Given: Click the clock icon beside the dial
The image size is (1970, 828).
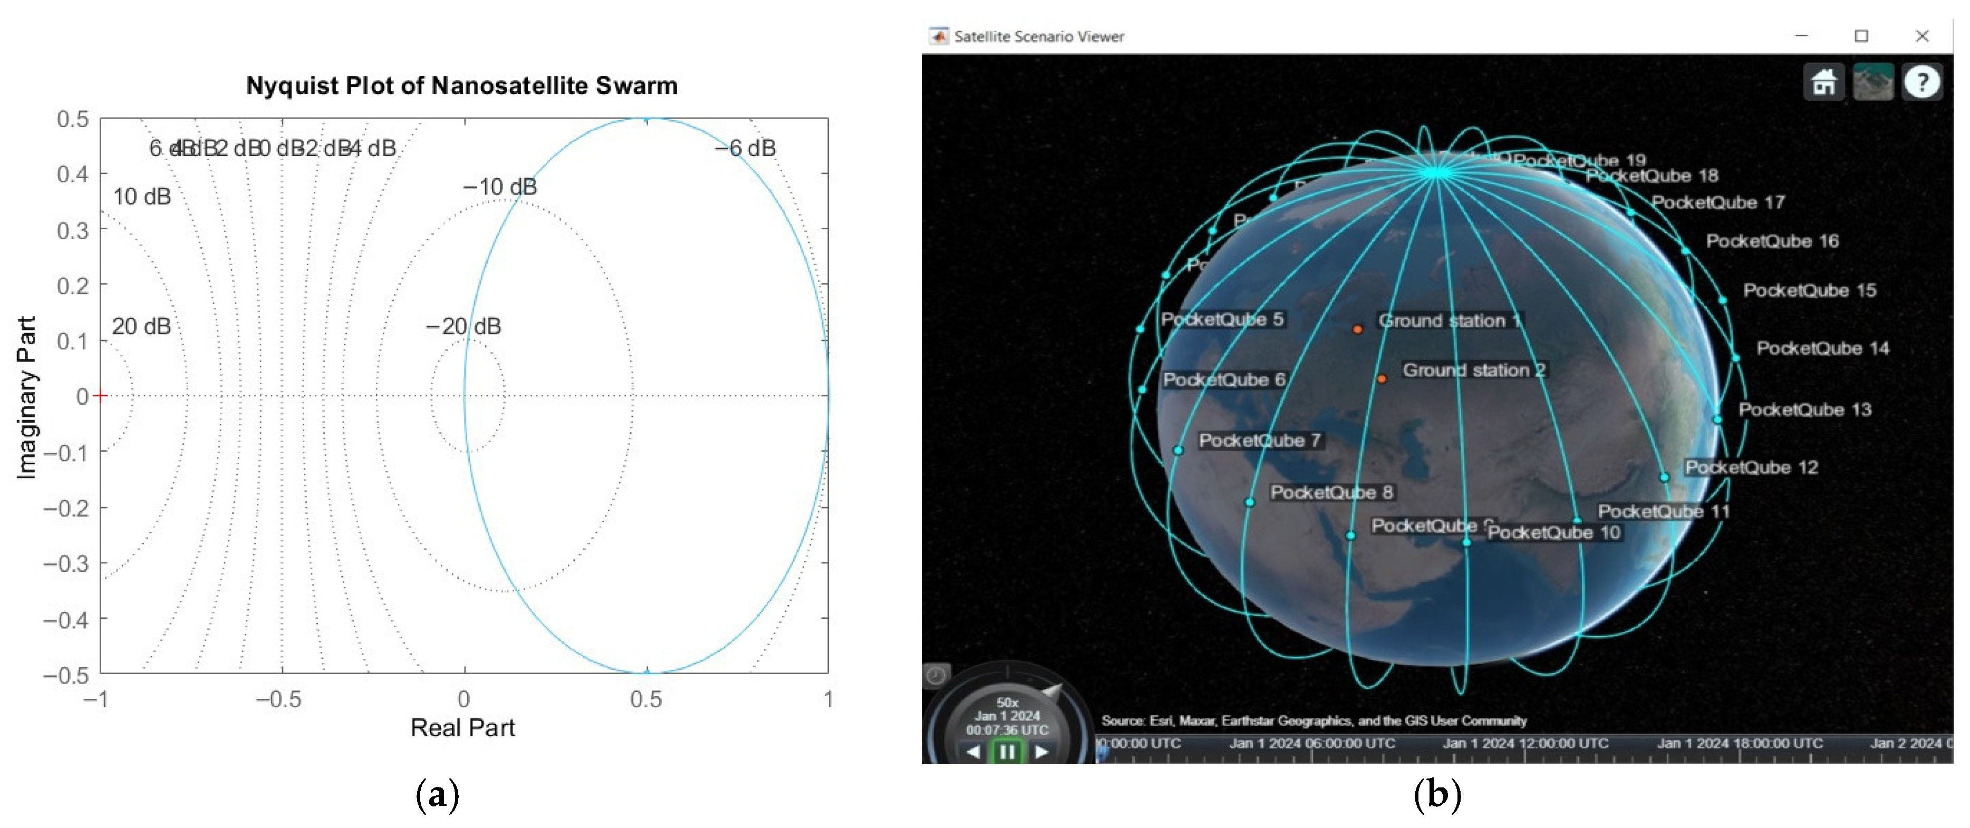Looking at the screenshot, I should [936, 676].
